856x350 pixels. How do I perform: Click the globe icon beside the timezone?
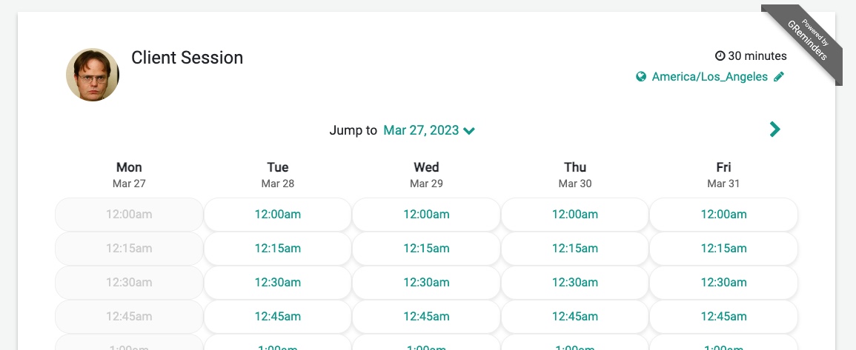tap(642, 77)
